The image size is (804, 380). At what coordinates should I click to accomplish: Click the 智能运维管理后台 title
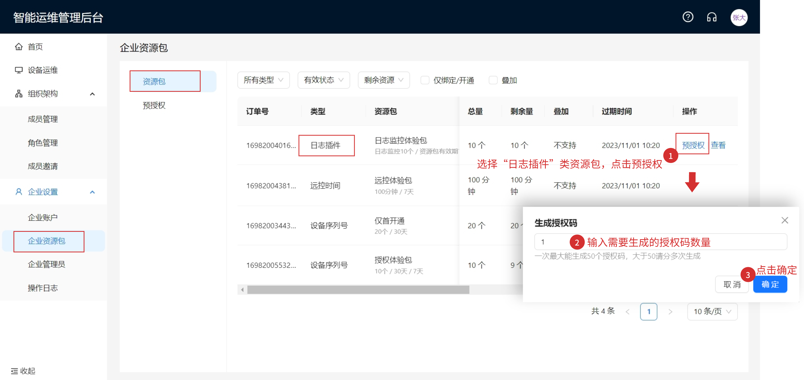pos(58,17)
